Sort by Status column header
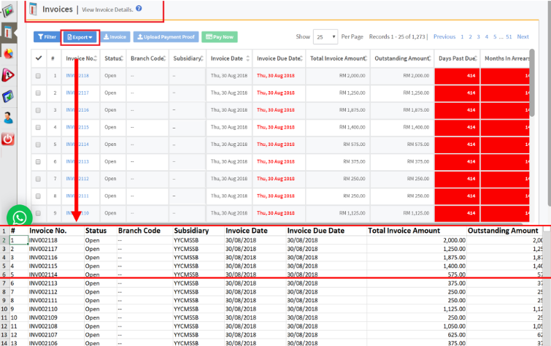This screenshot has height=346, width=551. (113, 58)
